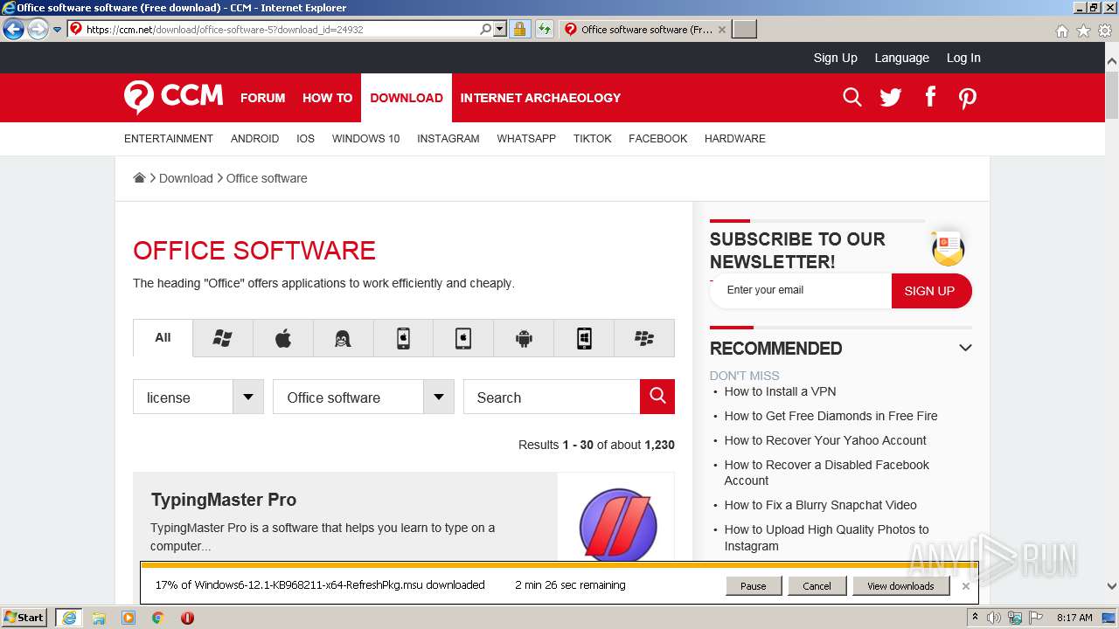
Task: Open the browser Home icon
Action: (x=1061, y=31)
